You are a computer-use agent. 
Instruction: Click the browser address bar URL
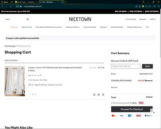[x=33, y=6]
